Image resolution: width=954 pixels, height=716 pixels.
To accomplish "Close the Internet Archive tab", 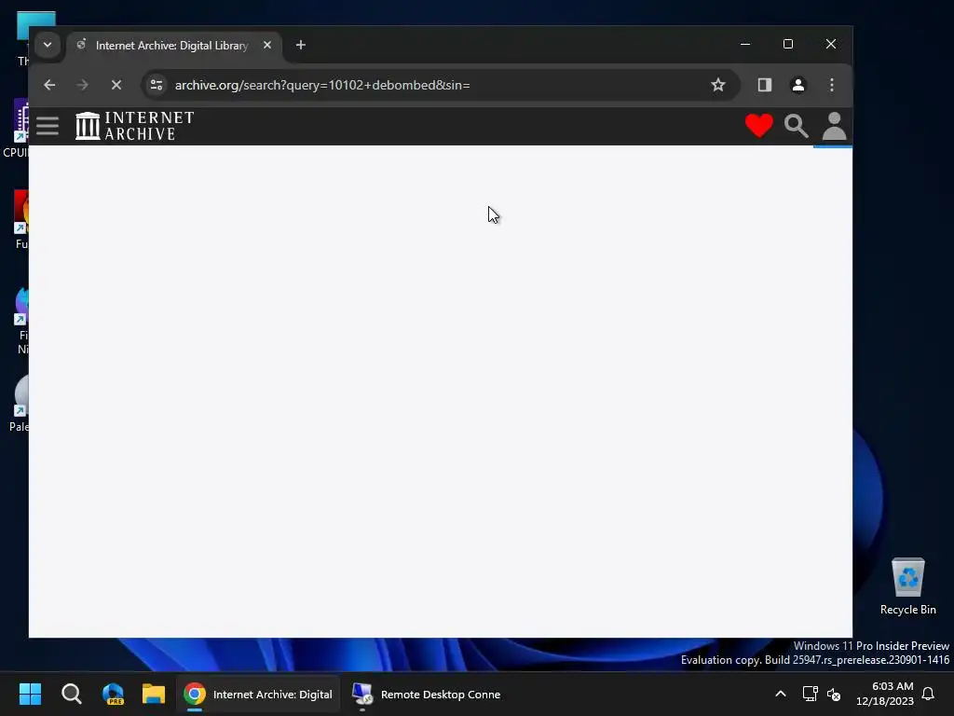I will click(x=267, y=45).
